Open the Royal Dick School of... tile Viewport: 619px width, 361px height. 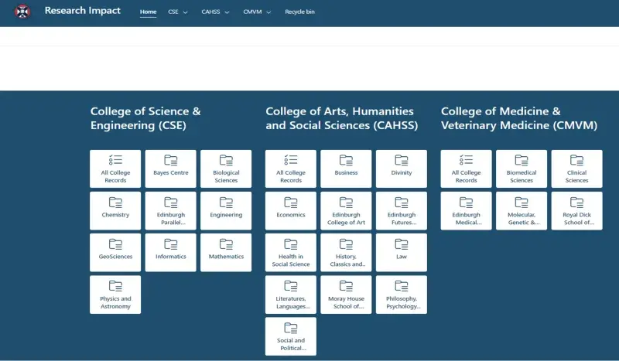tap(576, 211)
